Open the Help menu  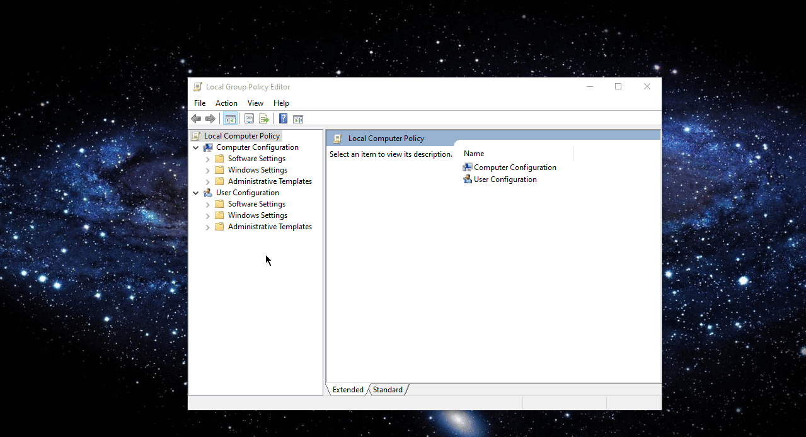281,103
